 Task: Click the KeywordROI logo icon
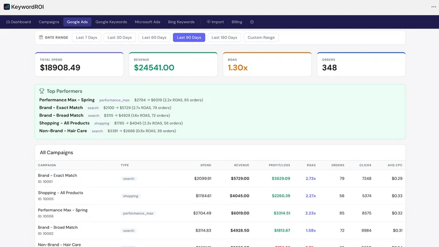7,7
